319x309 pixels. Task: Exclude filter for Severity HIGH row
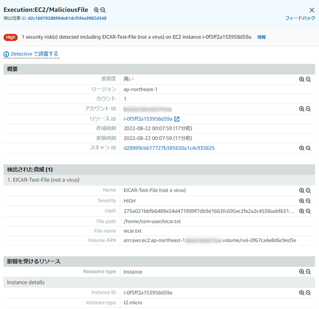(308, 201)
